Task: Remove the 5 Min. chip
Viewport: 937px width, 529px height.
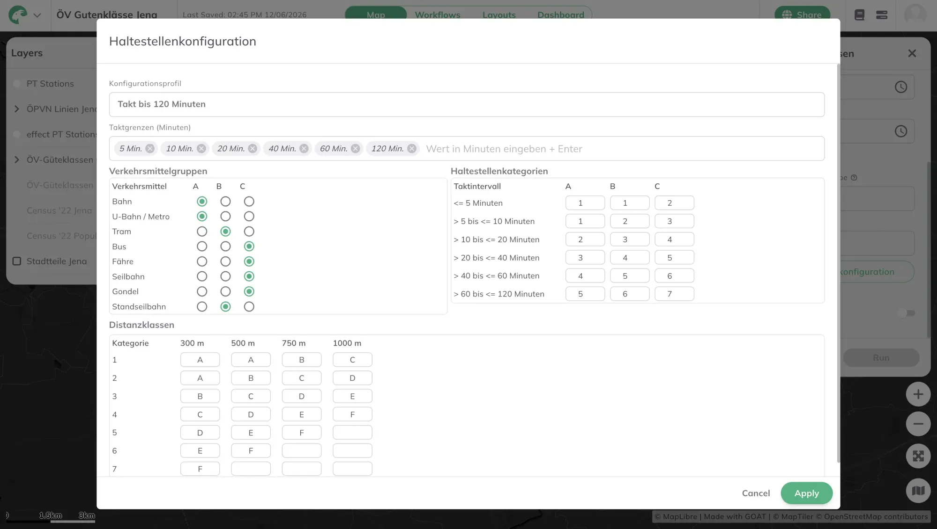Action: pos(150,148)
